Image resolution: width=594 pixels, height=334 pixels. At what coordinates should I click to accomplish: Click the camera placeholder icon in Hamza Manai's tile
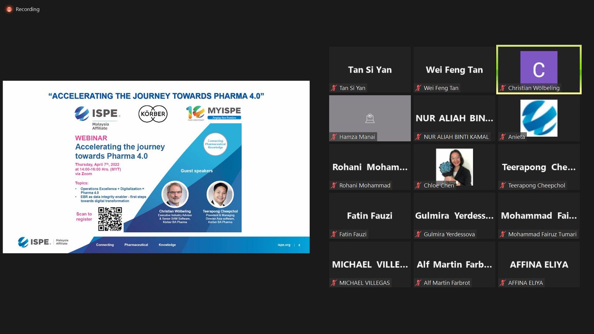click(x=370, y=118)
